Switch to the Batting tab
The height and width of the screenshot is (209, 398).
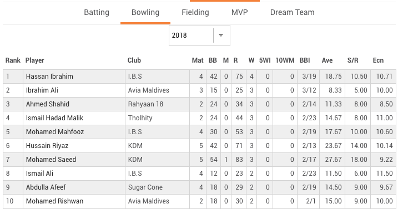coord(97,12)
